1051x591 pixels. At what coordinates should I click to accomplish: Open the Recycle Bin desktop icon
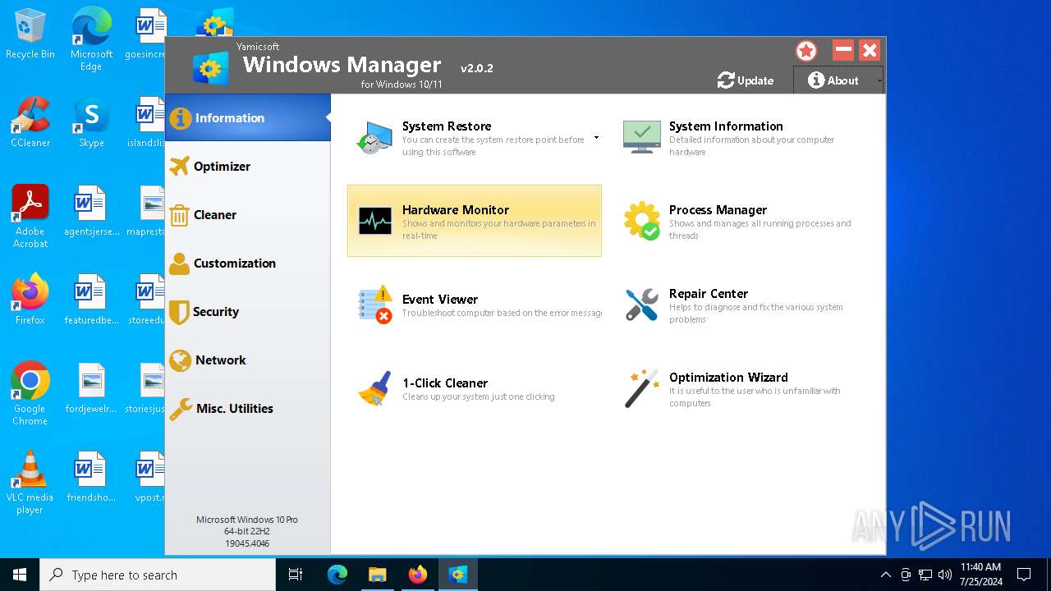pyautogui.click(x=30, y=34)
